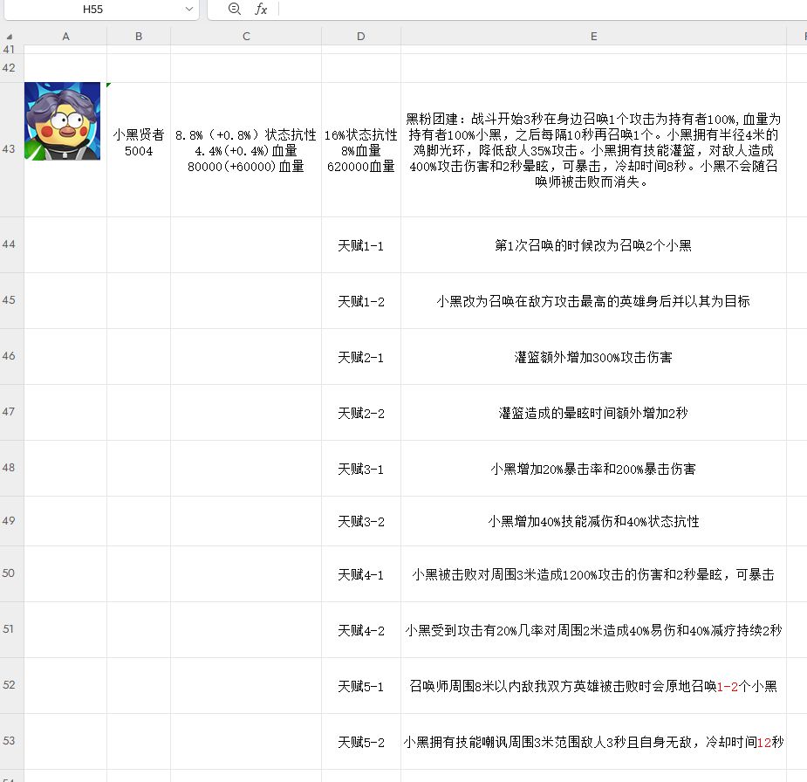Click cell 小黑增加40%技能减伤和40%状态抗性
The height and width of the screenshot is (782, 807).
click(593, 521)
